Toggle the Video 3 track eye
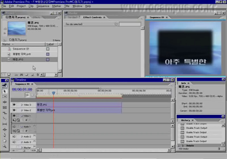227x159 pixels. pos(14,104)
